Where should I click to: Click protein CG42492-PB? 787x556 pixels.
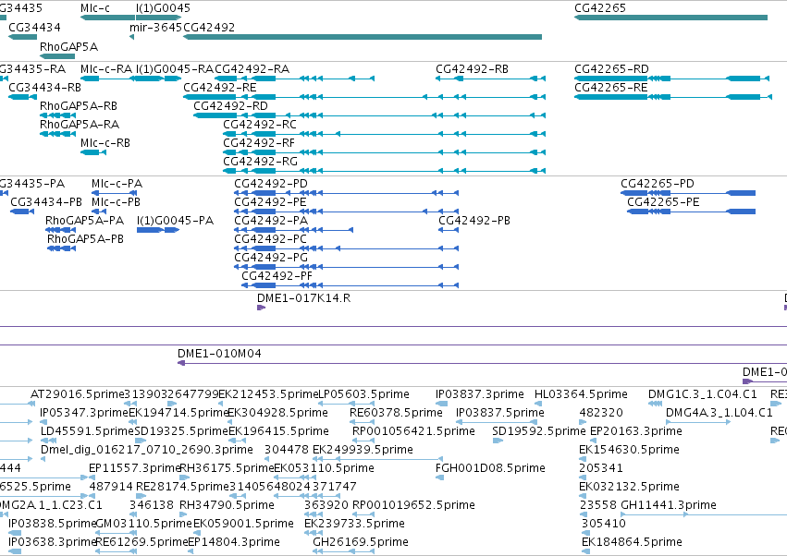tap(449, 230)
